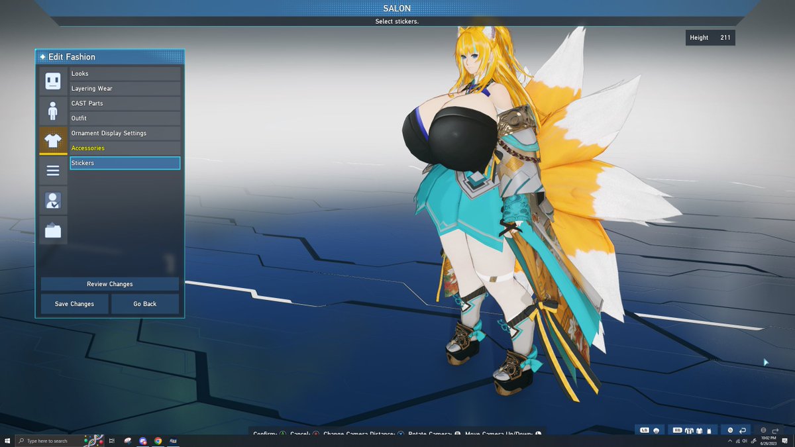Select the body figure icon in sidebar
Viewport: 795px width, 447px height.
tap(53, 111)
